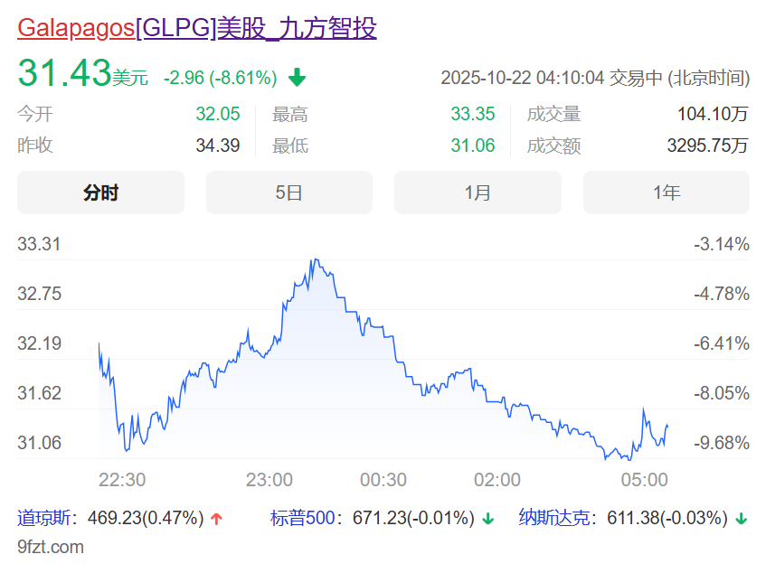Click the 05:00 time axis label
This screenshot has height=573, width=766.
click(x=644, y=480)
